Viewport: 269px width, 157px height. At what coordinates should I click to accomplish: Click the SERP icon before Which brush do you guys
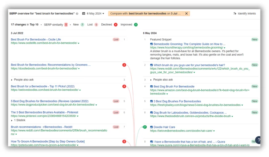(151, 65)
